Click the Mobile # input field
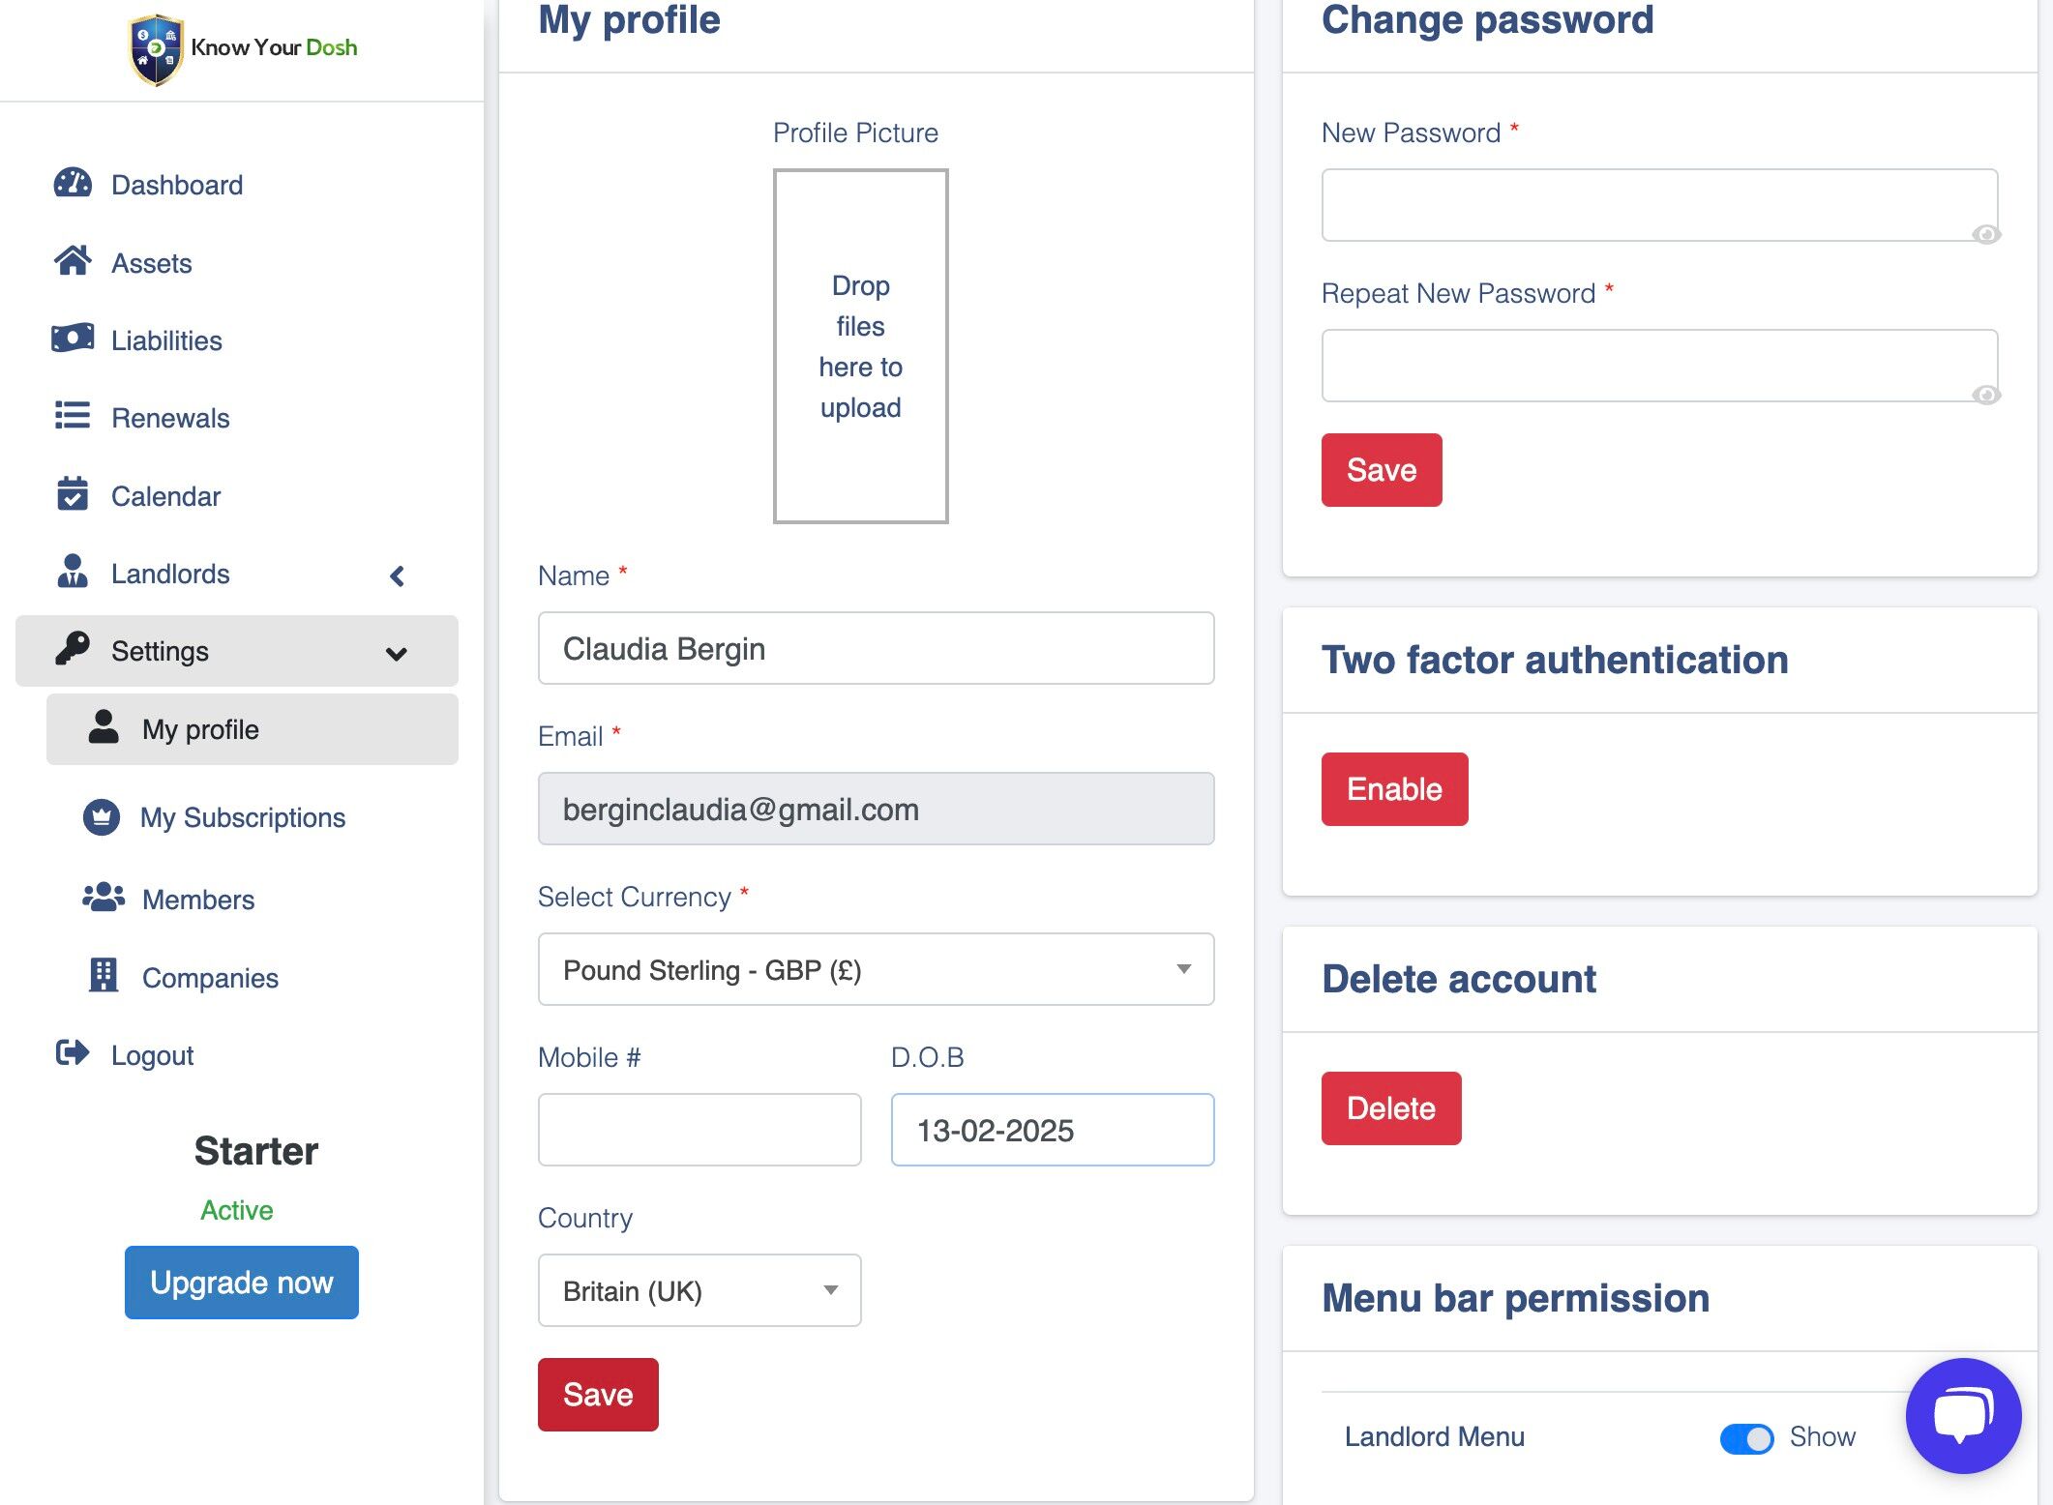The height and width of the screenshot is (1505, 2053). click(699, 1130)
